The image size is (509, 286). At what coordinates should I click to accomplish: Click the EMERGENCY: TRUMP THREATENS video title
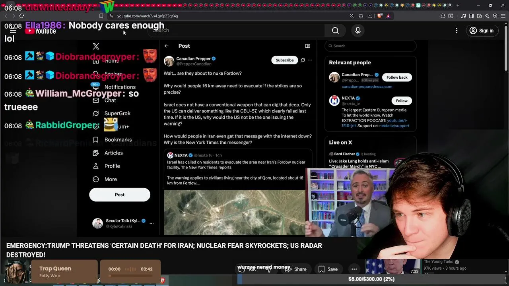tap(164, 250)
